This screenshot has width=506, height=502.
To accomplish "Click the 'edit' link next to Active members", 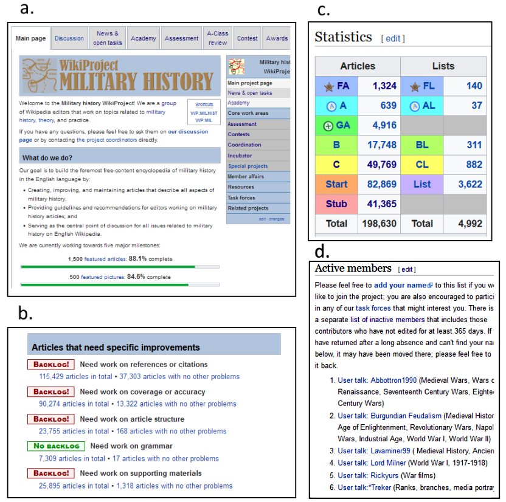I will 407,270.
